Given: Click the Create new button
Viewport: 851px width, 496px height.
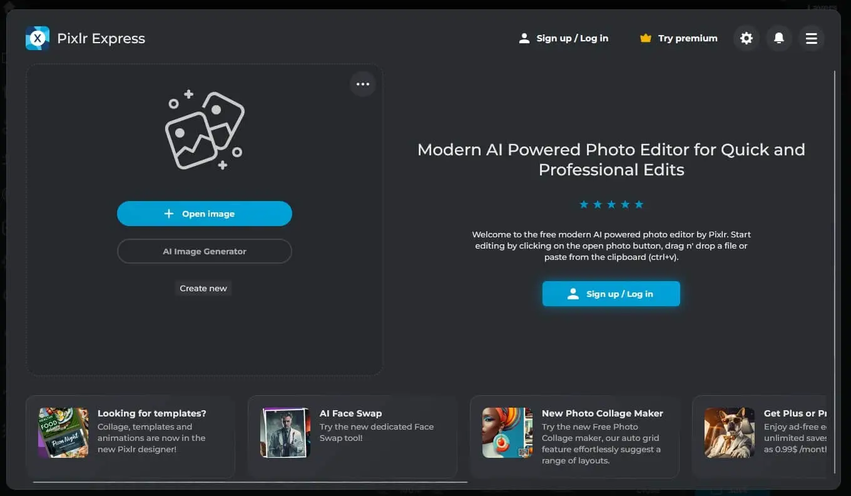Looking at the screenshot, I should click(203, 288).
